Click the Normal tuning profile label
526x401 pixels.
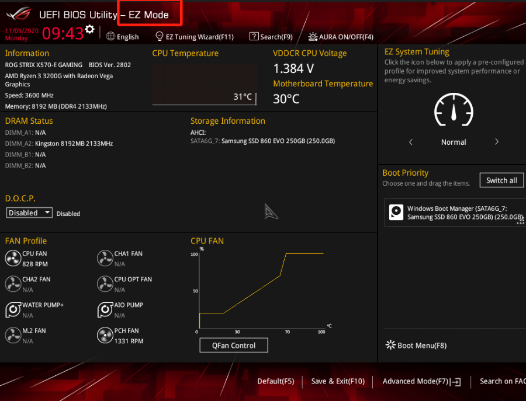pos(454,142)
